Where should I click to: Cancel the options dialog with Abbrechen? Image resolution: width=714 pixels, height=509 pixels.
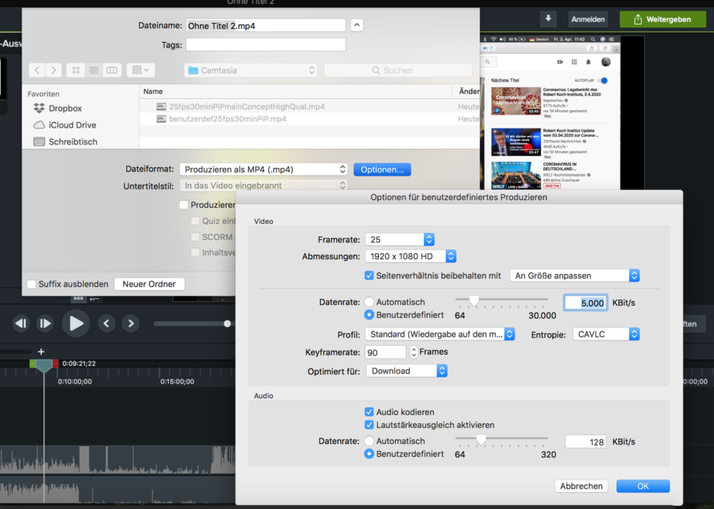point(581,486)
